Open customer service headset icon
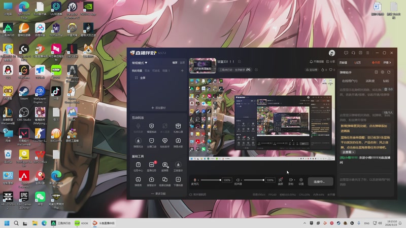This screenshot has height=228, width=406. coord(353,53)
